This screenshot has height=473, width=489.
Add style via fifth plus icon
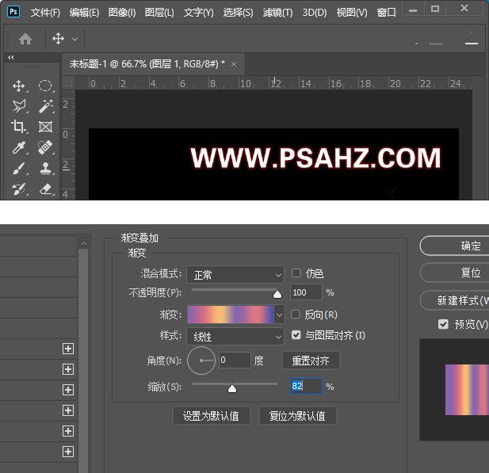[x=68, y=431]
